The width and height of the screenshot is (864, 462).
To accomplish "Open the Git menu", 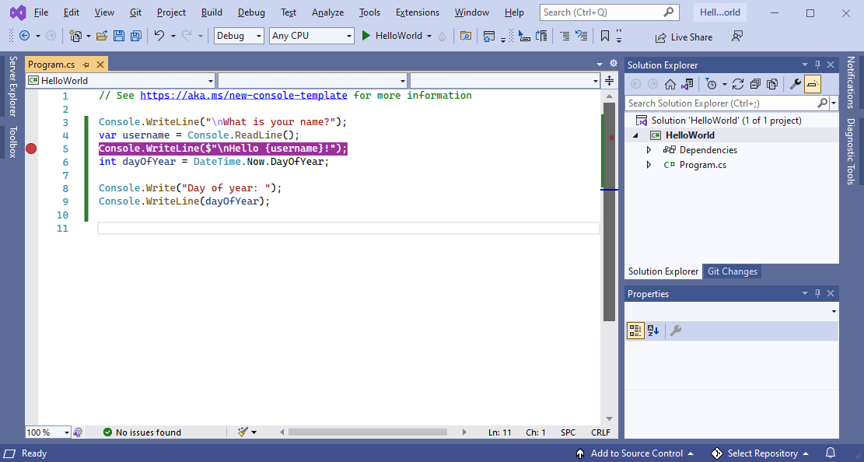I will (135, 12).
